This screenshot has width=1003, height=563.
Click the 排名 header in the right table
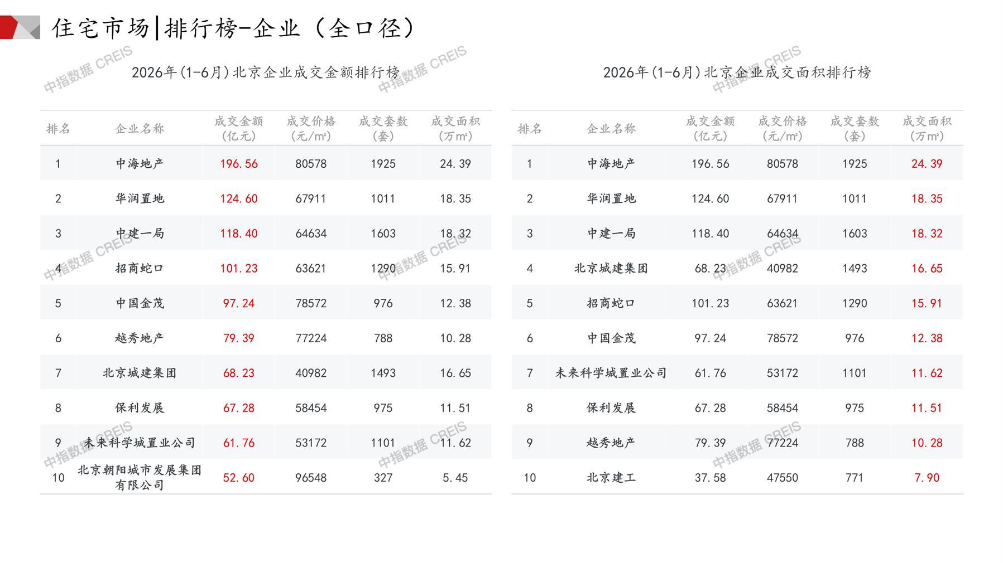pyautogui.click(x=530, y=129)
